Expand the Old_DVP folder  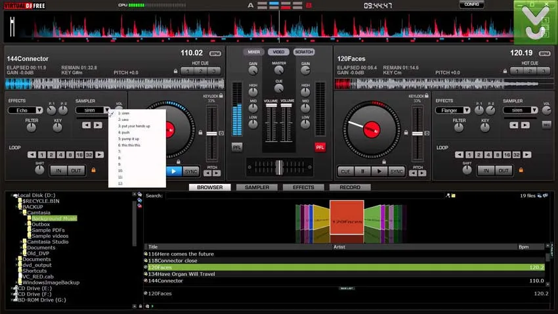click(x=22, y=254)
